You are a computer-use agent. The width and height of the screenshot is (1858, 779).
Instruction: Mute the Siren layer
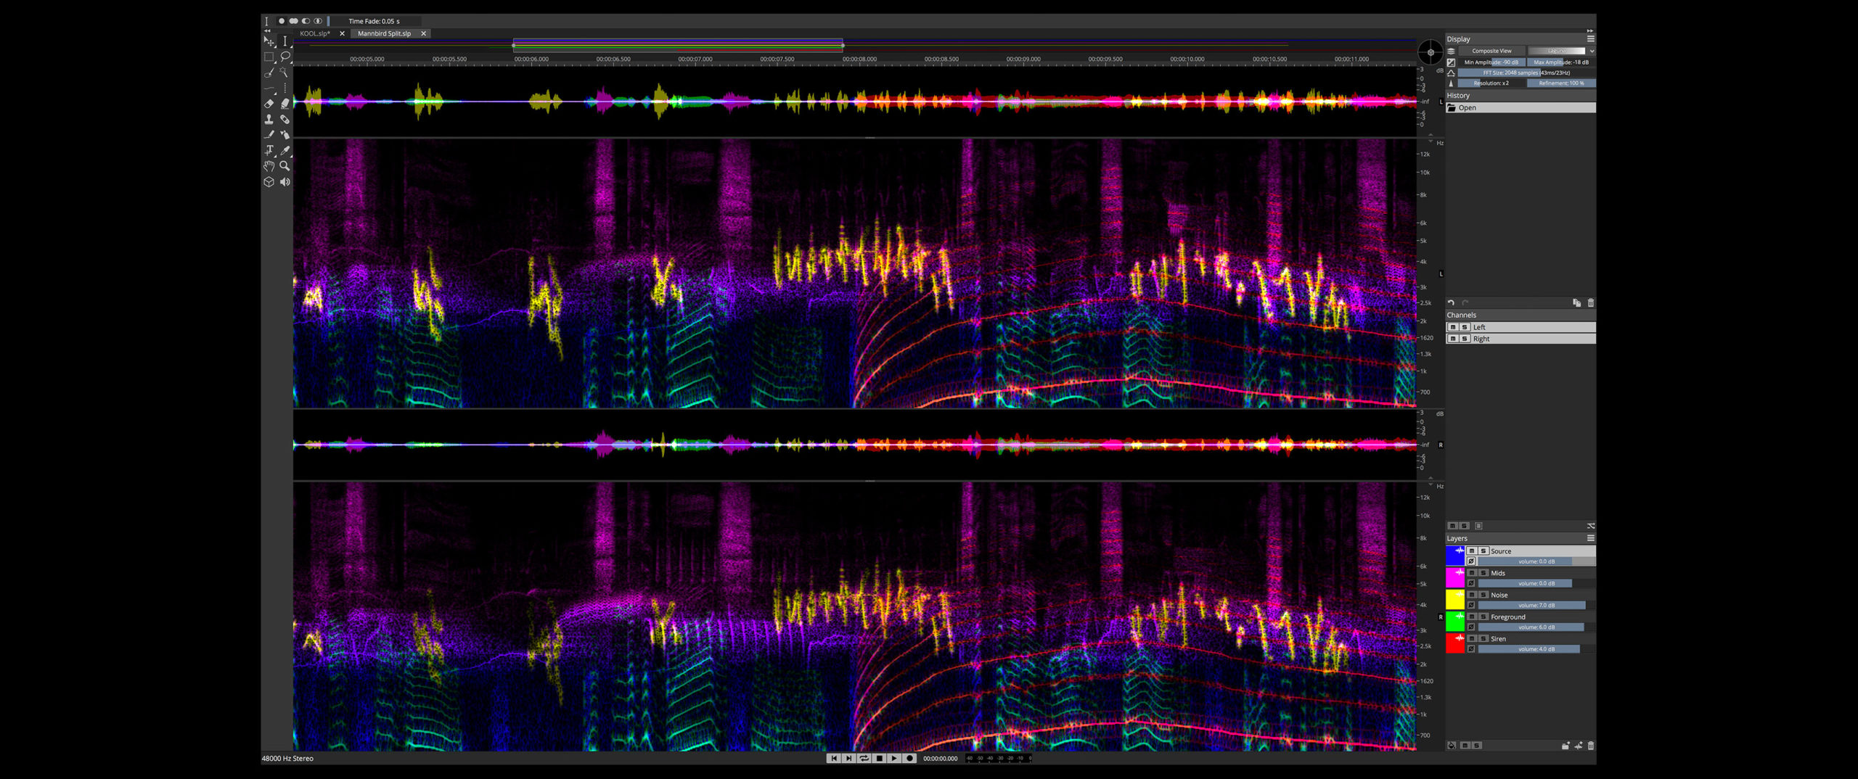click(1472, 639)
